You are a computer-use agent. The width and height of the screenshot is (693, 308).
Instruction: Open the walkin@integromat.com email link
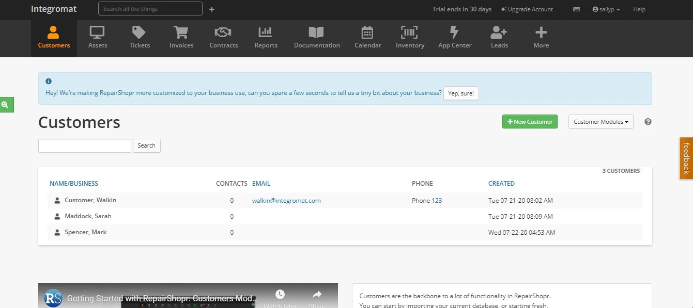pos(286,201)
